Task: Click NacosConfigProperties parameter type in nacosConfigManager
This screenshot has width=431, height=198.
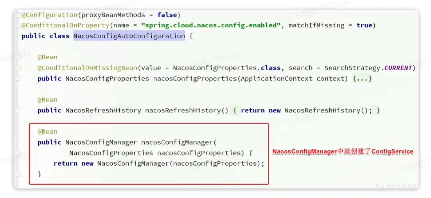Action: click(111, 153)
